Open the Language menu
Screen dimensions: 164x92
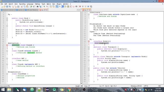coord(30,4)
